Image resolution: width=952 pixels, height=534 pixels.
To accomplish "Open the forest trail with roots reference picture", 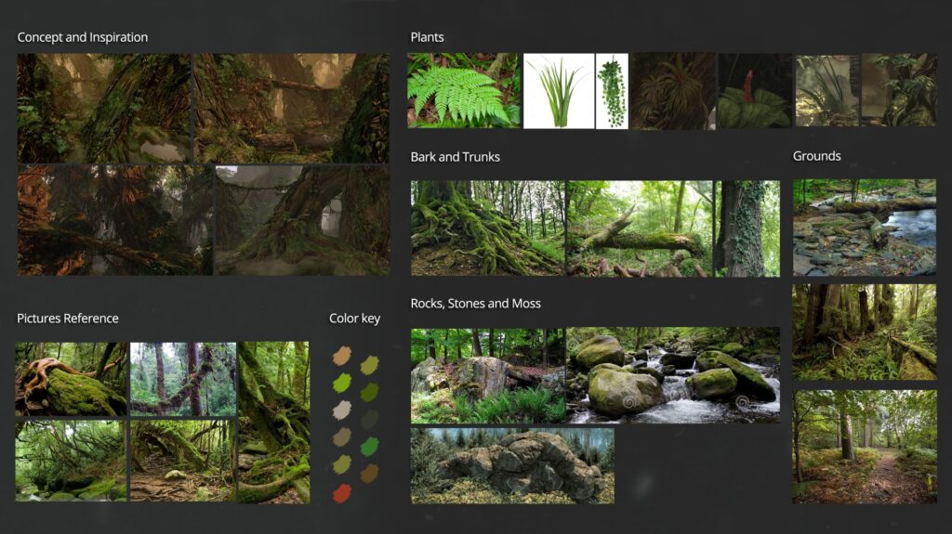I will (183, 460).
